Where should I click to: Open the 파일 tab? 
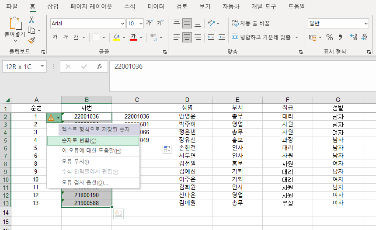click(x=12, y=7)
